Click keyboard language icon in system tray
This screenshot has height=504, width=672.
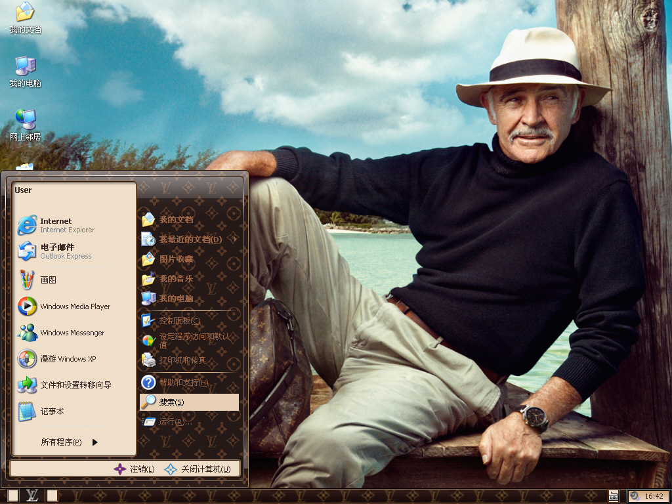[614, 496]
